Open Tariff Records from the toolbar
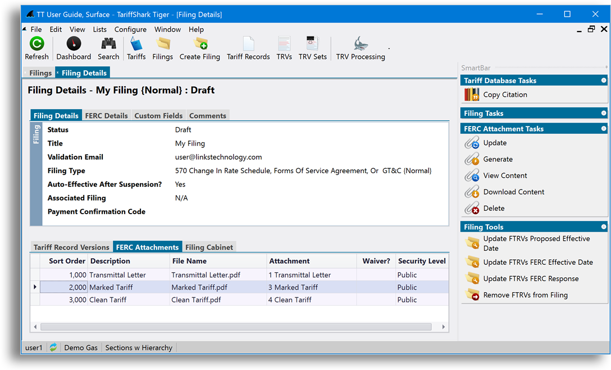Screen dimensions: 611x370 248,44
